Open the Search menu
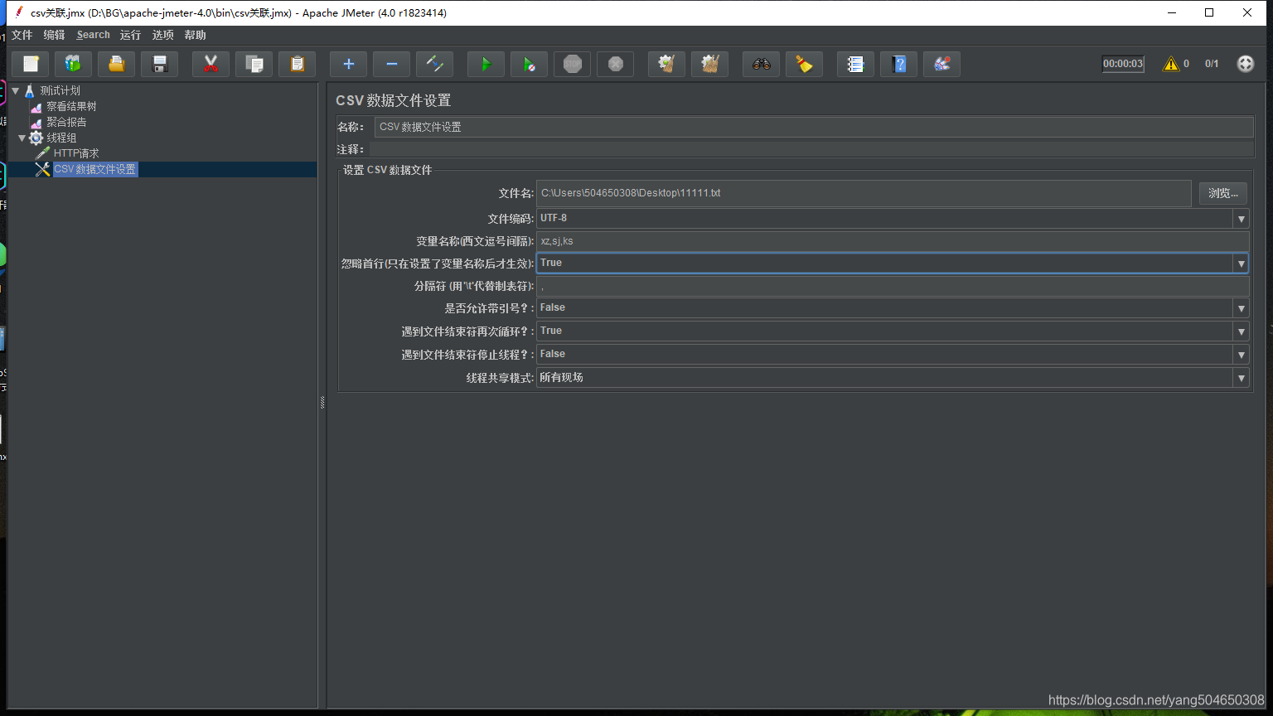This screenshot has height=716, width=1273. click(93, 35)
